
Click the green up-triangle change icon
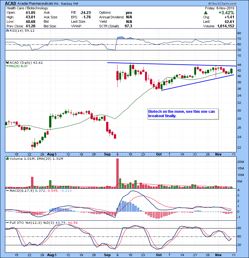point(205,12)
